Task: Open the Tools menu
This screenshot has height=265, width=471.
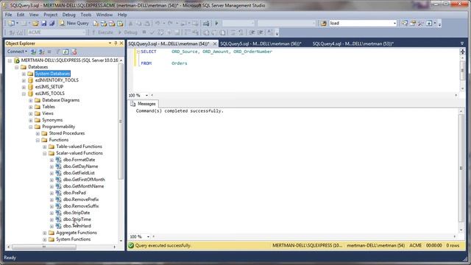Action: [85, 15]
